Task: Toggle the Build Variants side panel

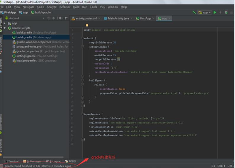Action: tap(1, 124)
